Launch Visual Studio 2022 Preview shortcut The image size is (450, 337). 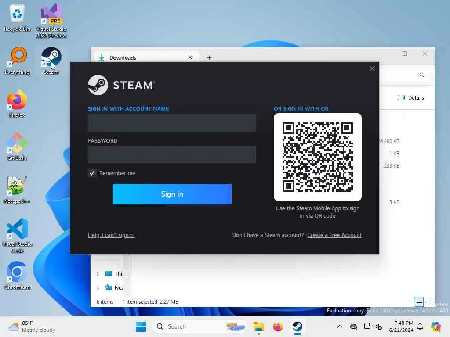tap(51, 21)
